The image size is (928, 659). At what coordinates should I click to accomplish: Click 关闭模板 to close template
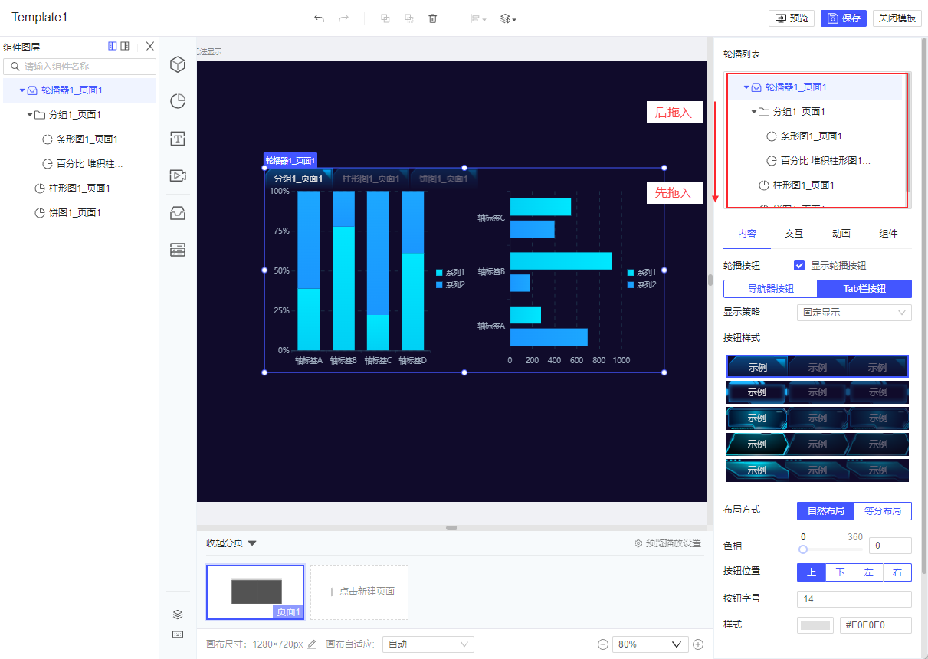click(897, 18)
